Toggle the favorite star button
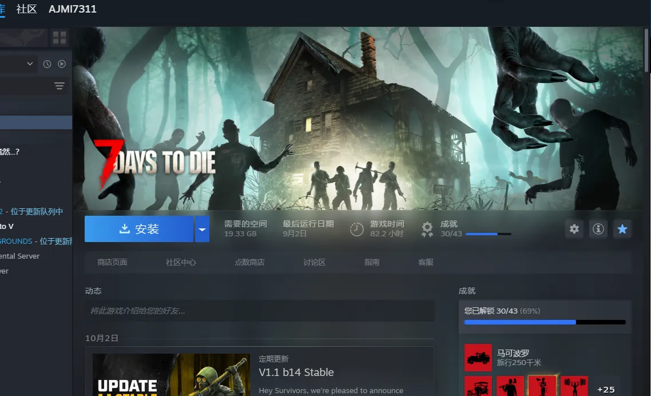The height and width of the screenshot is (396, 651). click(622, 229)
